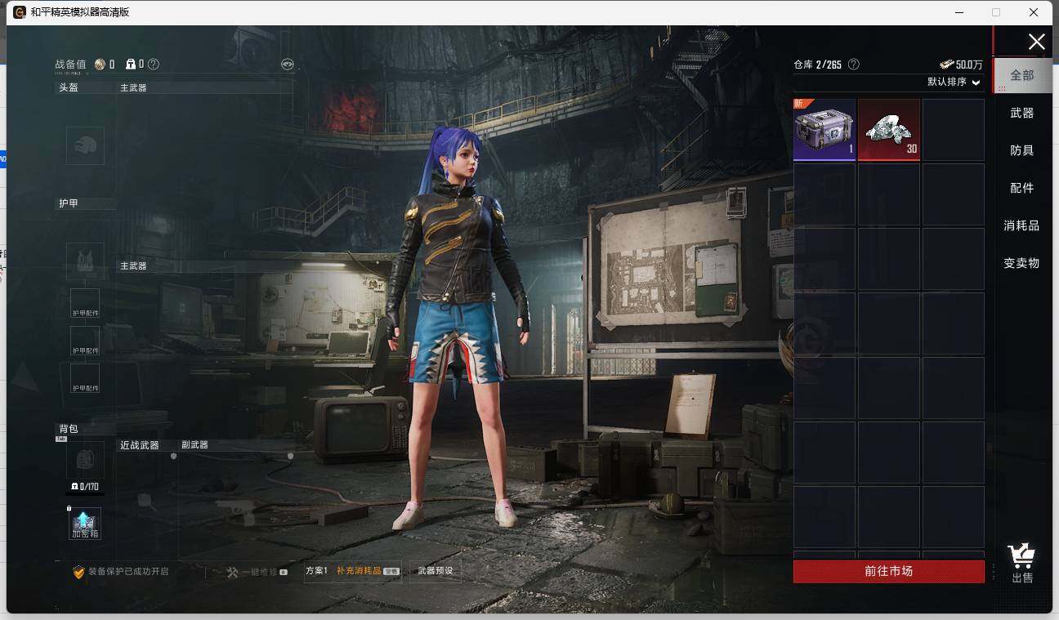Close the warehouse screen with the X

1036,42
